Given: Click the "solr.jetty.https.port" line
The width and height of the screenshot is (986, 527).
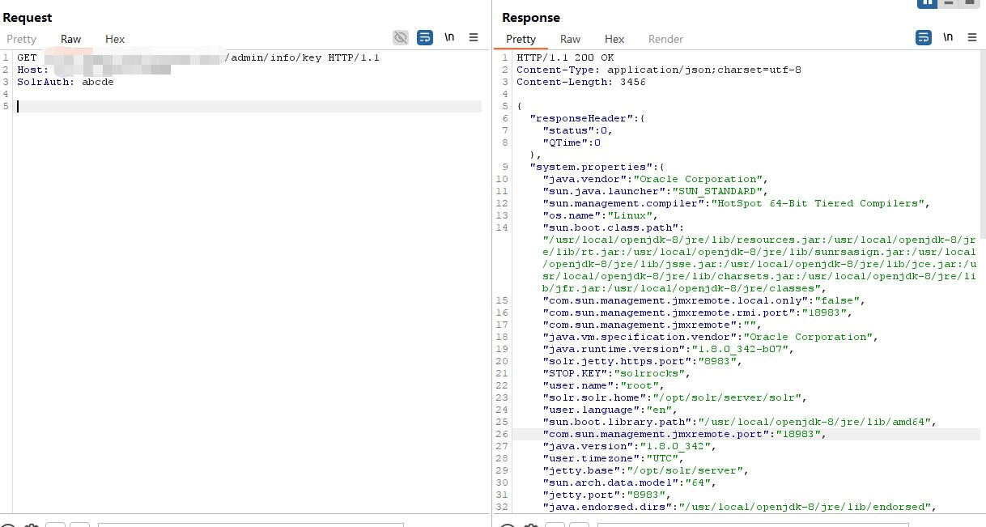Looking at the screenshot, I should click(643, 361).
